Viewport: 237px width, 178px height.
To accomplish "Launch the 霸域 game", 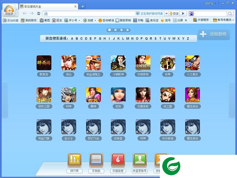I will point(94,95).
